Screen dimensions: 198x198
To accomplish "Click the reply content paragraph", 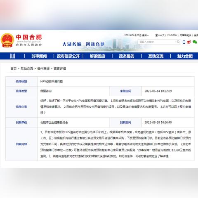I will click(115, 144).
